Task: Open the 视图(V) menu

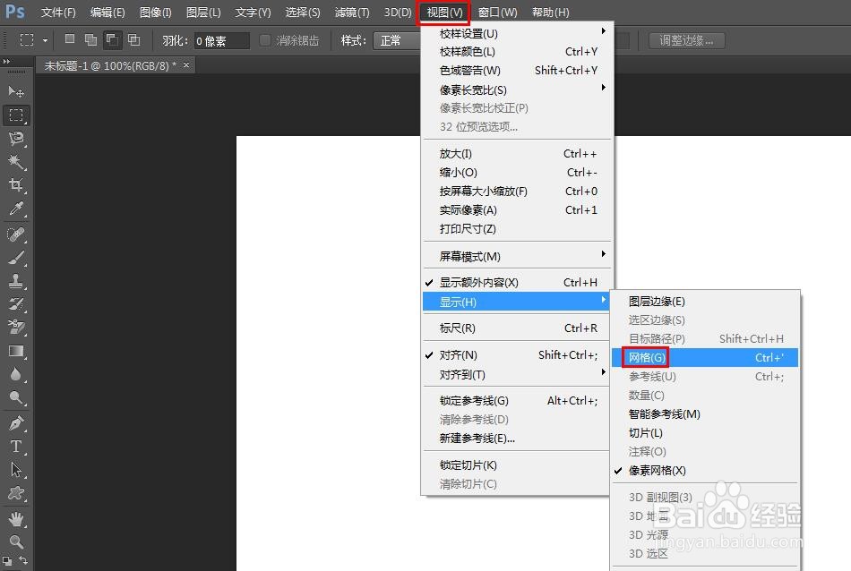Action: pos(444,12)
